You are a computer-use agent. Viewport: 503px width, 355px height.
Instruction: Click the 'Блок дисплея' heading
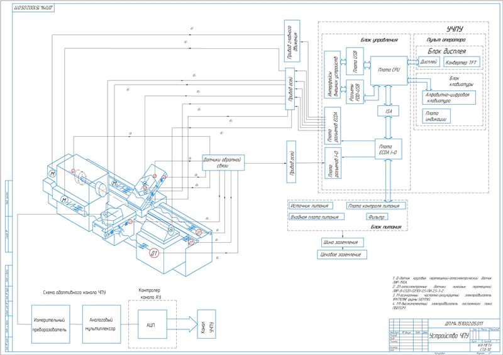click(x=446, y=51)
